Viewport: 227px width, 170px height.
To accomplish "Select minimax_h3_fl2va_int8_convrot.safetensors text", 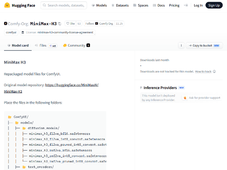I will pyautogui.click(x=67, y=139).
